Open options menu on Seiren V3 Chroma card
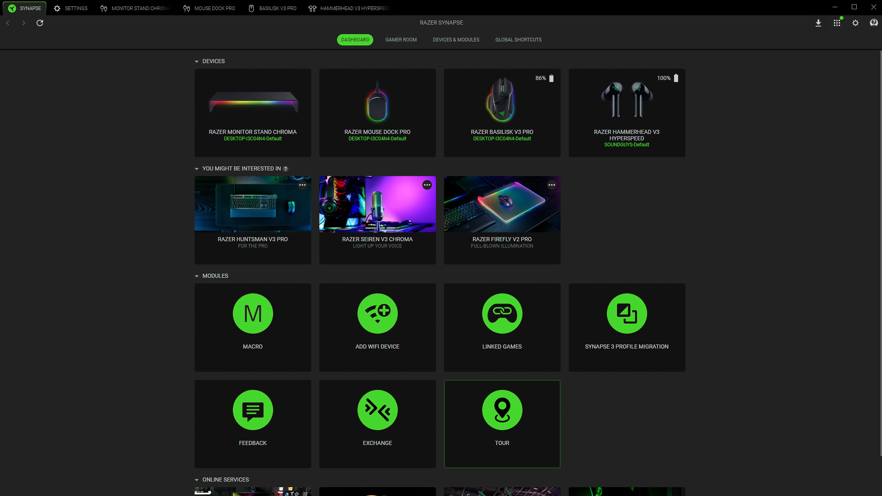This screenshot has height=496, width=882. [x=427, y=185]
